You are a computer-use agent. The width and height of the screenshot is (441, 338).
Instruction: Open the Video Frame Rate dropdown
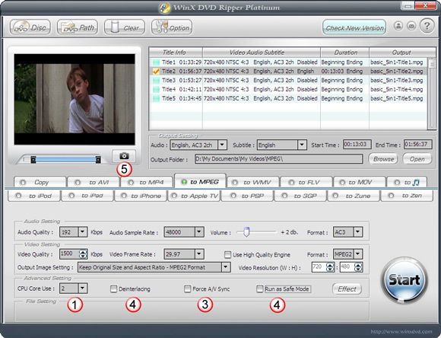(199, 254)
